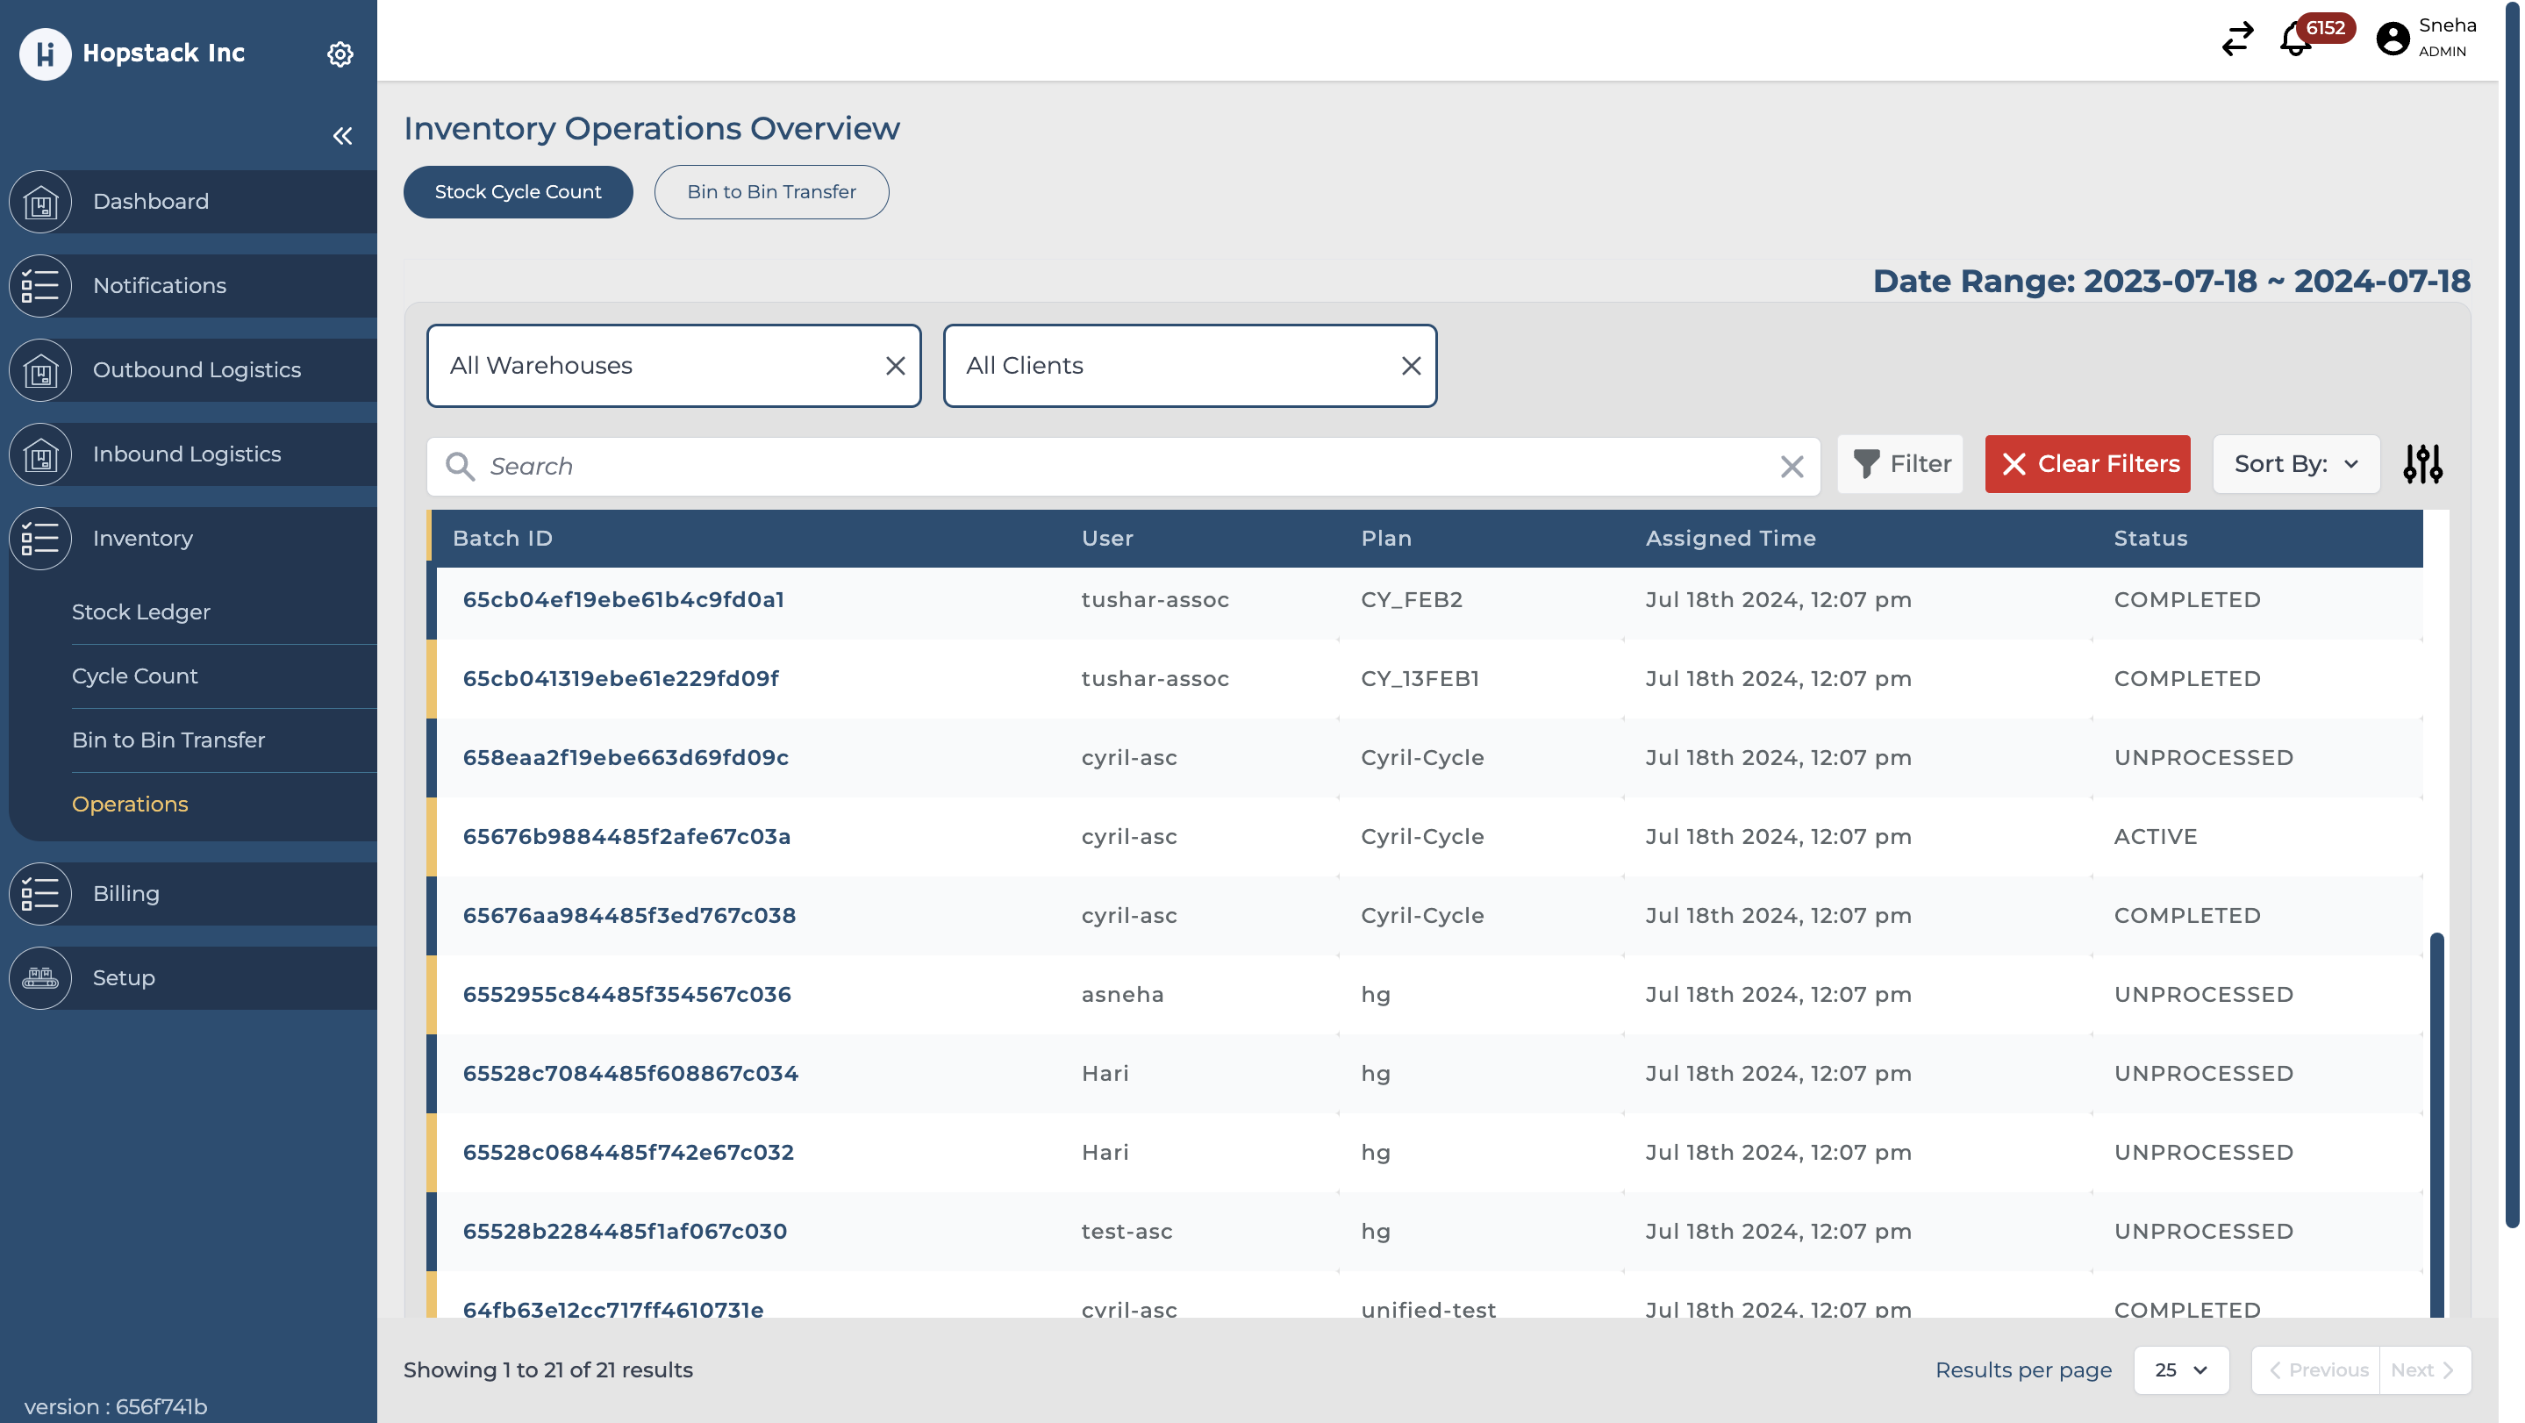Open batch 65cb04ef19ebe61b4c9fd0a1 link
Image resolution: width=2525 pixels, height=1423 pixels.
pyautogui.click(x=622, y=600)
